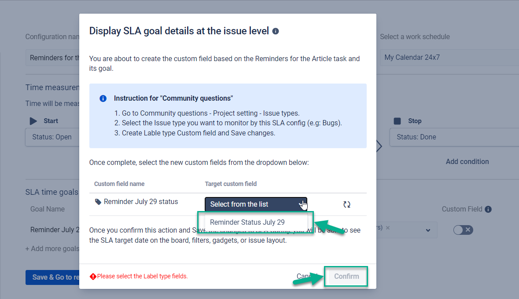
Task: Confirm the custom field creation
Action: (x=346, y=276)
